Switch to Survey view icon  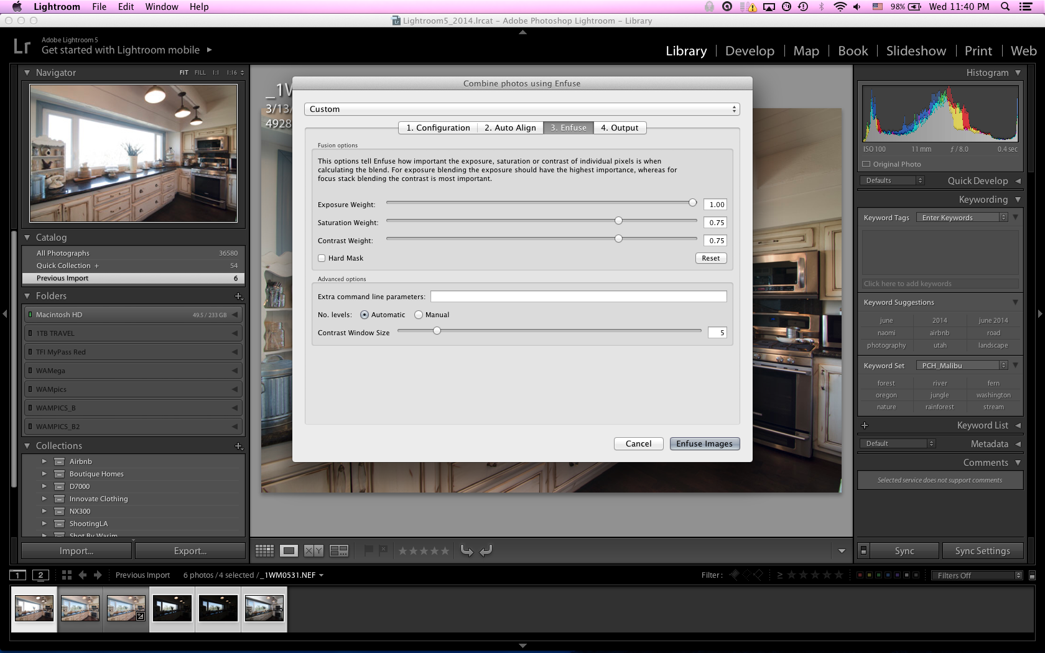point(339,550)
